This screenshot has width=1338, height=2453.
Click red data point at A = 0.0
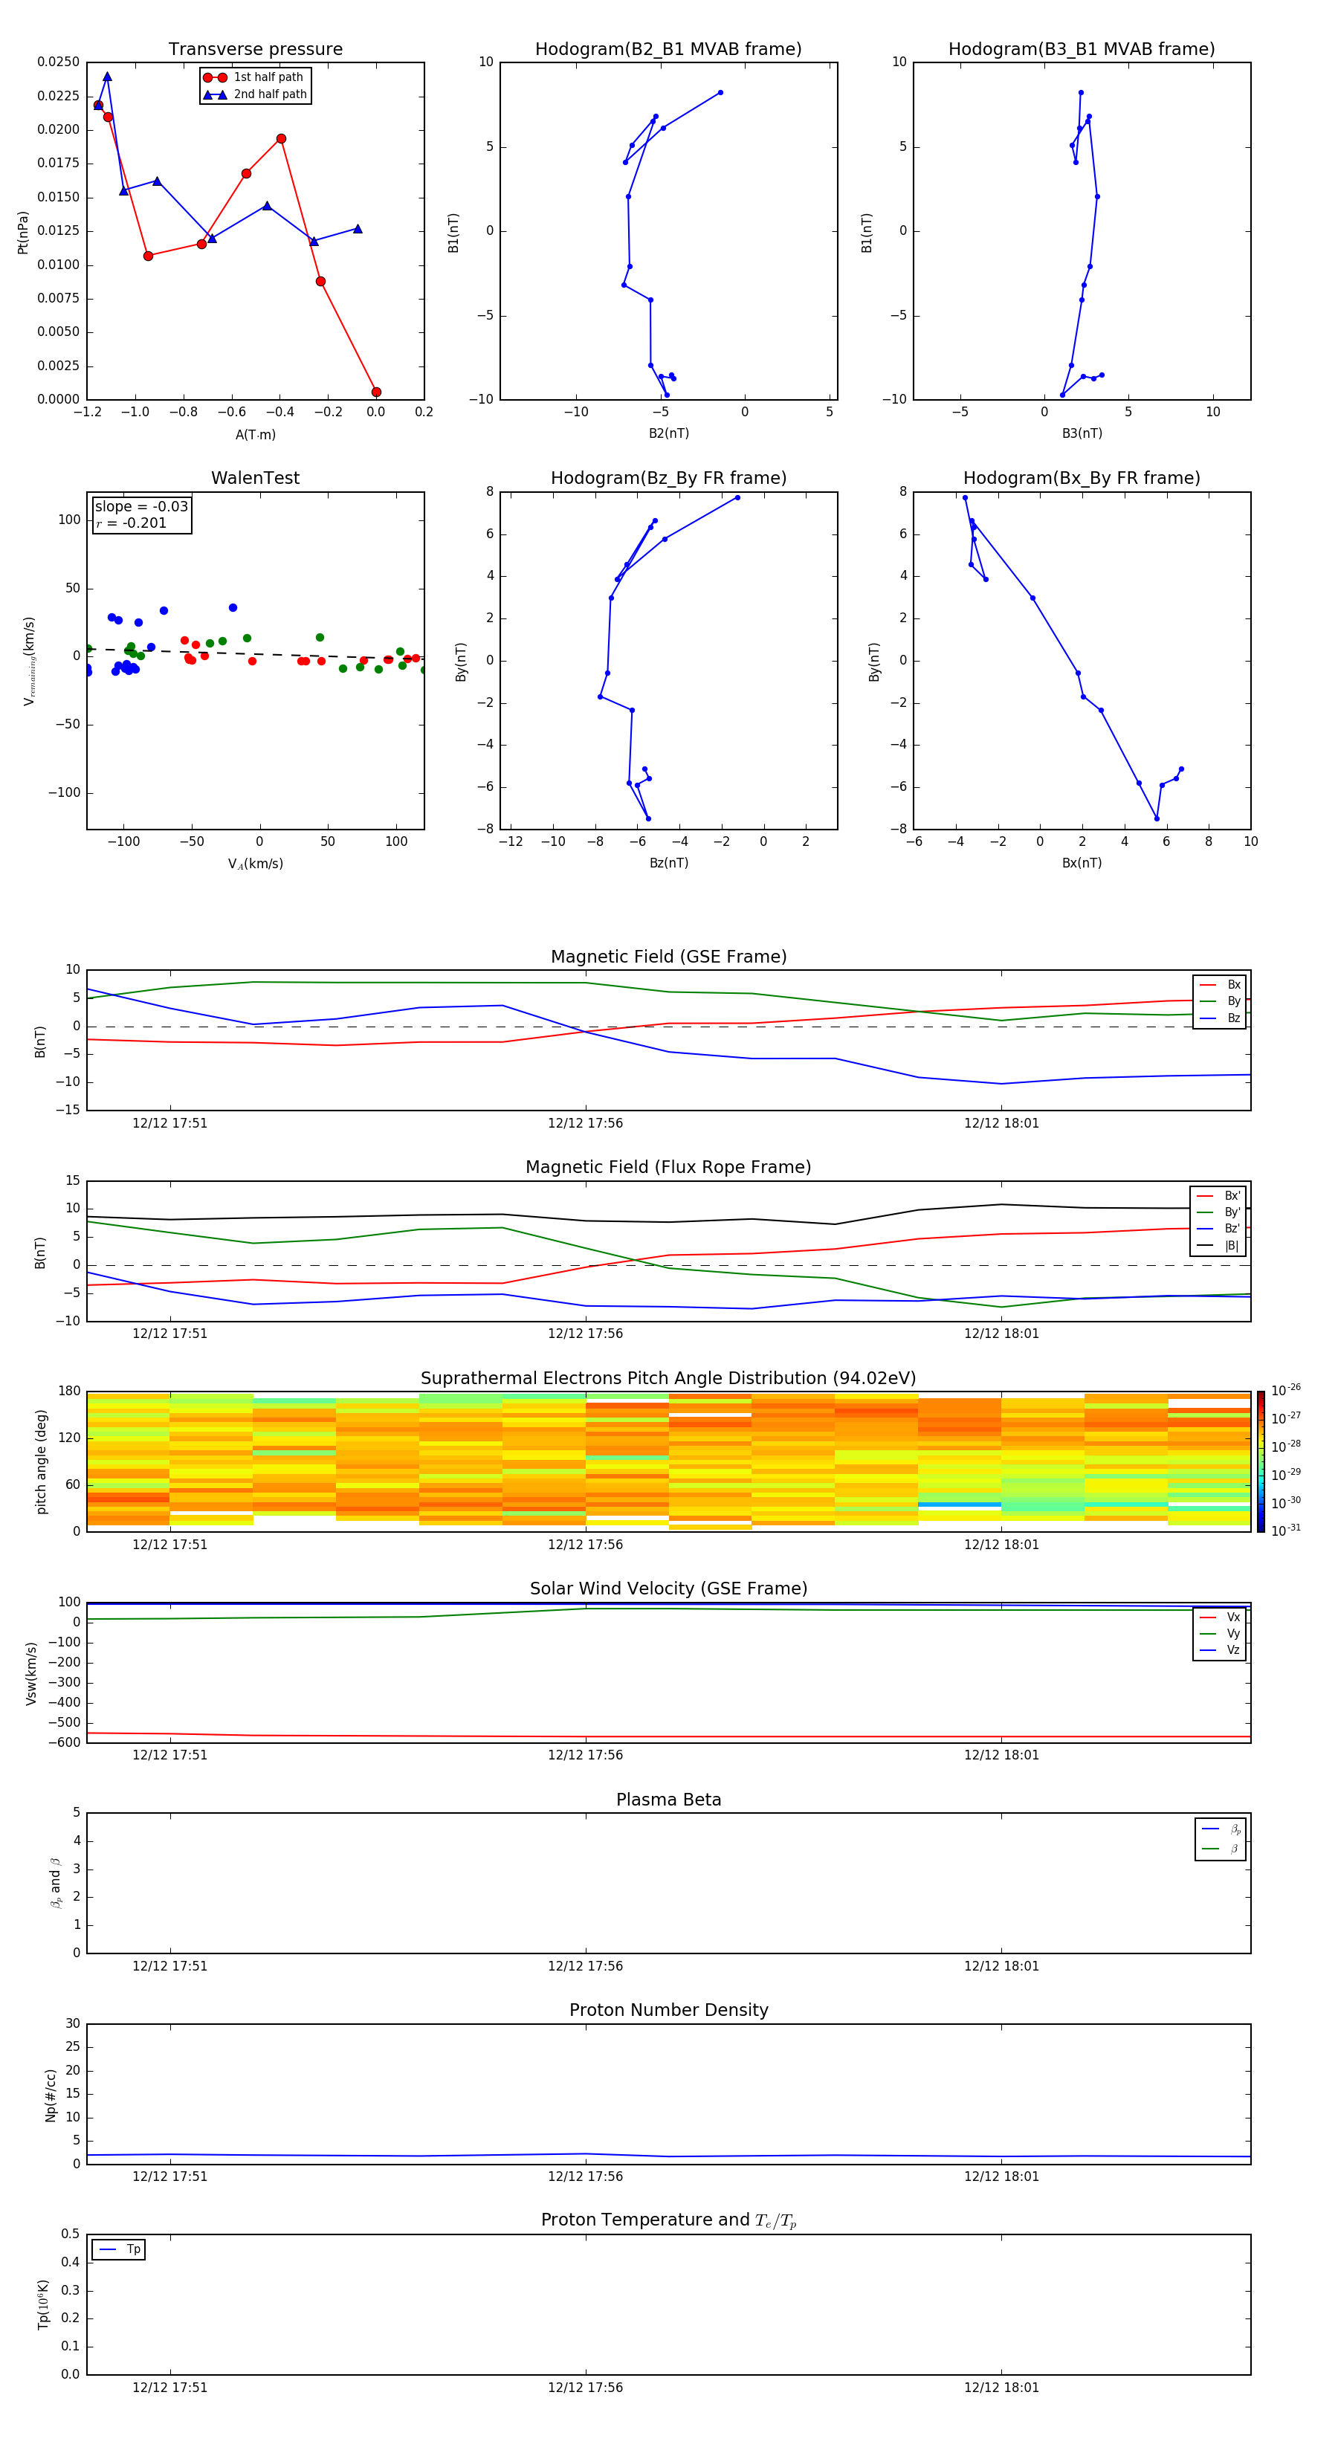pyautogui.click(x=376, y=392)
